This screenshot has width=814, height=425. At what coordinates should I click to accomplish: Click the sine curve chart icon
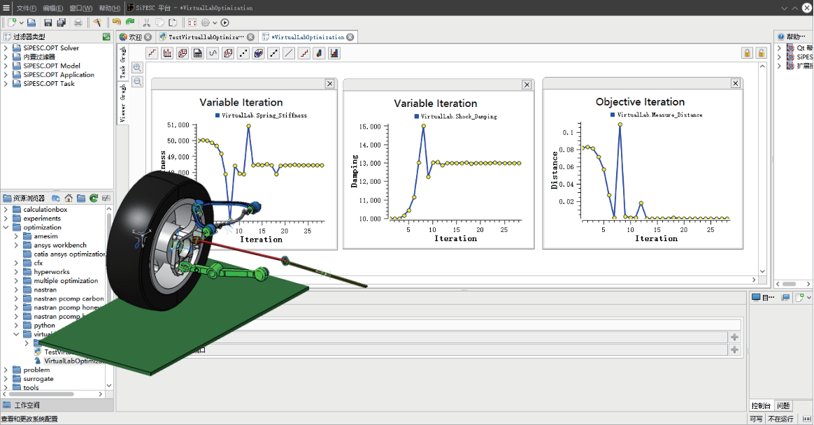[213, 53]
